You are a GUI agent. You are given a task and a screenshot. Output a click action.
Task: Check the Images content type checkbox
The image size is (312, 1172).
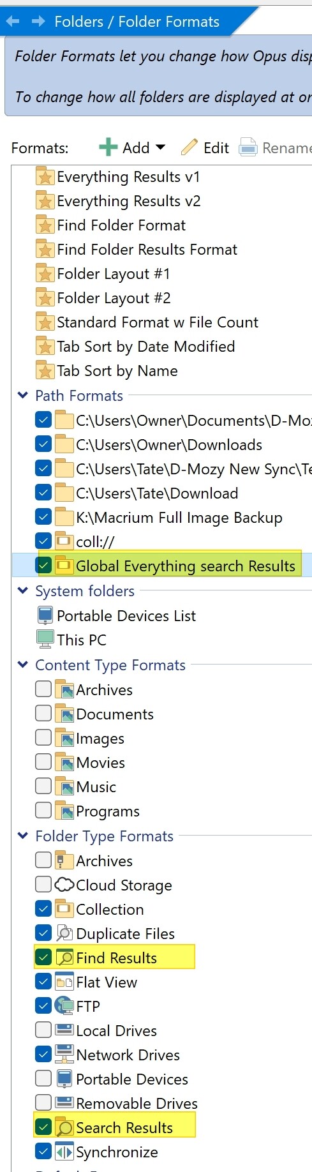[x=43, y=738]
